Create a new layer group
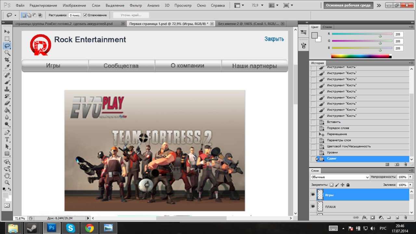The height and width of the screenshot is (234, 416). point(389,217)
